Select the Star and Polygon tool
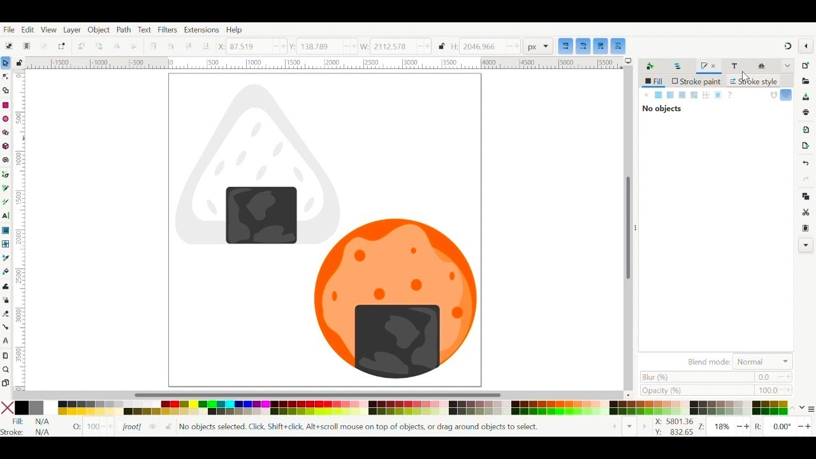Viewport: 816px width, 459px height. [6, 133]
